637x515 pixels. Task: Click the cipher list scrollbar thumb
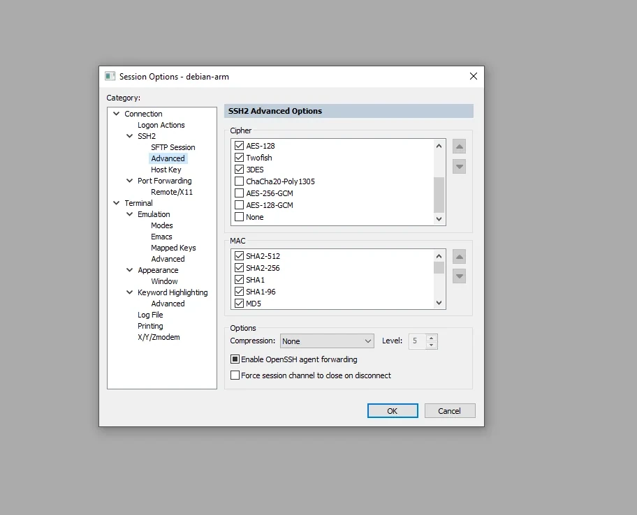tap(439, 195)
